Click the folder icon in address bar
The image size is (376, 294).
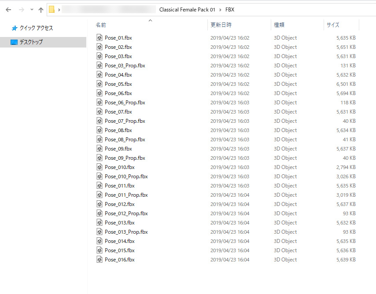52,9
